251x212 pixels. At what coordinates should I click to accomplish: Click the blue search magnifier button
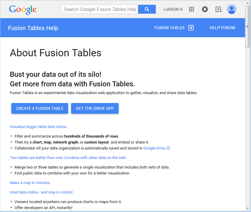pyautogui.click(x=147, y=9)
